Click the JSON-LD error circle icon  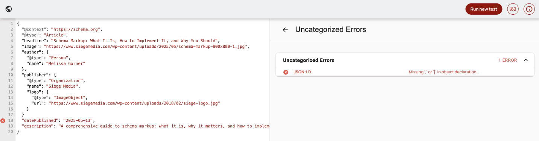coord(286,72)
